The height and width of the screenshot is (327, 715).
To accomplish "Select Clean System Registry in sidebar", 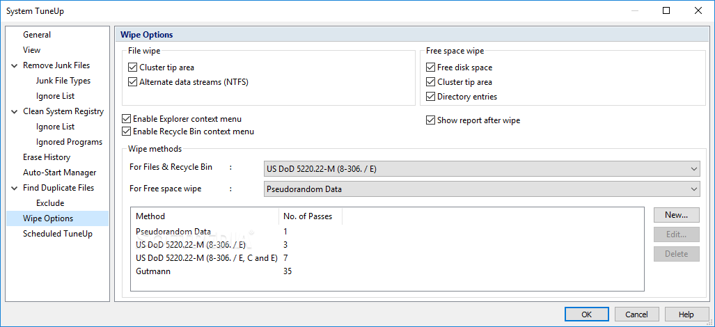I will coord(63,111).
